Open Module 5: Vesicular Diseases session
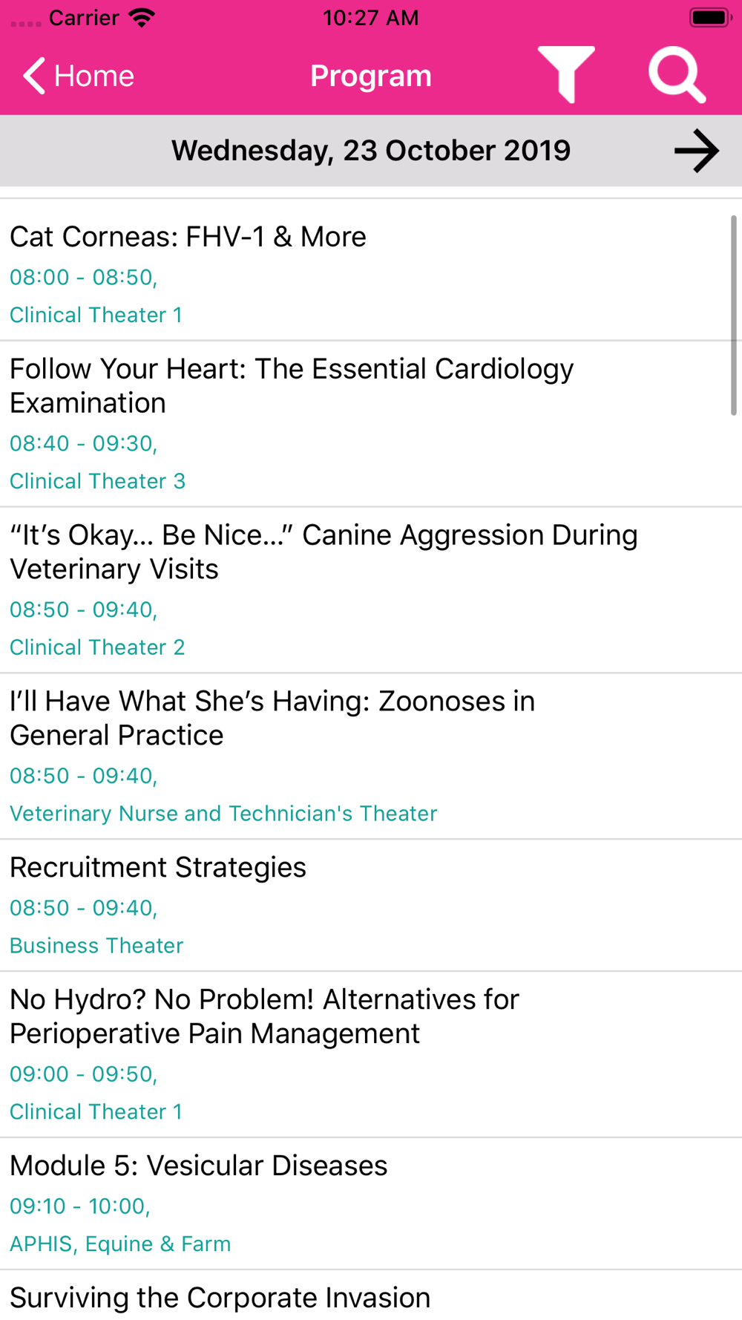The width and height of the screenshot is (742, 1320). pyautogui.click(x=371, y=1203)
